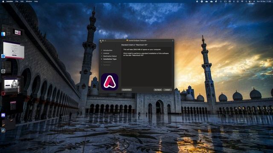Screen dimensions: 273x153
Task: Click the date and time clock
Action: point(264,1)
